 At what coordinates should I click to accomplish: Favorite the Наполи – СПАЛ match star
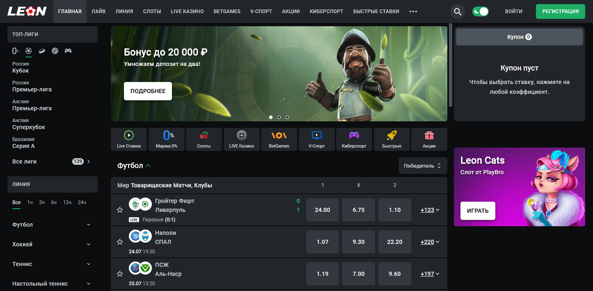120,242
